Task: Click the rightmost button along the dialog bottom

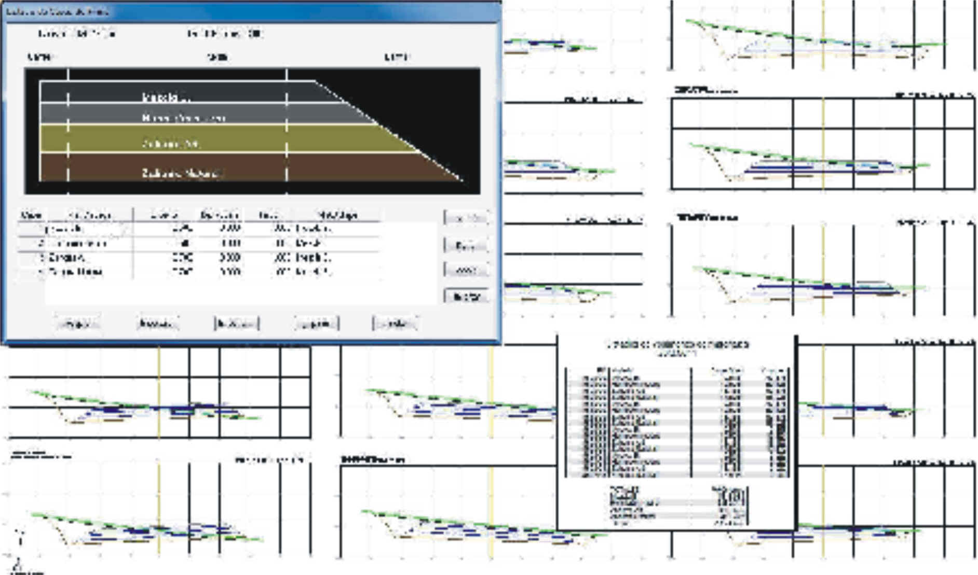Action: (395, 324)
